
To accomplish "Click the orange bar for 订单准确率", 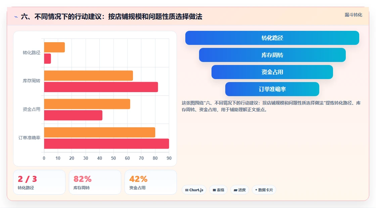I will [x=99, y=132].
